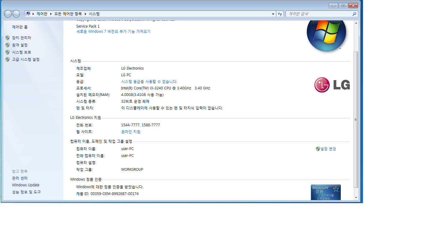Click 새로운 Windows 7 버전의 추가 기능 가져오기

point(113,31)
